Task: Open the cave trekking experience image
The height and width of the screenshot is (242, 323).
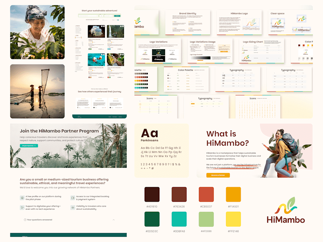Action: point(96,31)
